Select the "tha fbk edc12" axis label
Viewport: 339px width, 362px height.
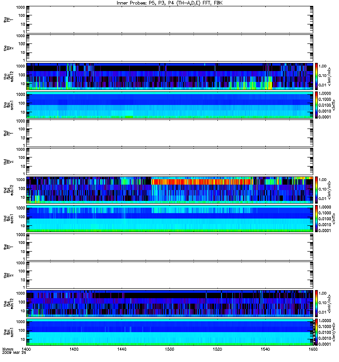[9, 76]
